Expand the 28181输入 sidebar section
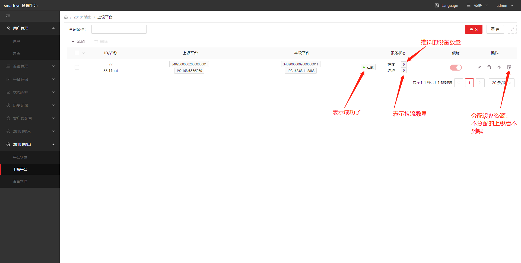Viewport: 521px width, 263px height. tap(30, 131)
